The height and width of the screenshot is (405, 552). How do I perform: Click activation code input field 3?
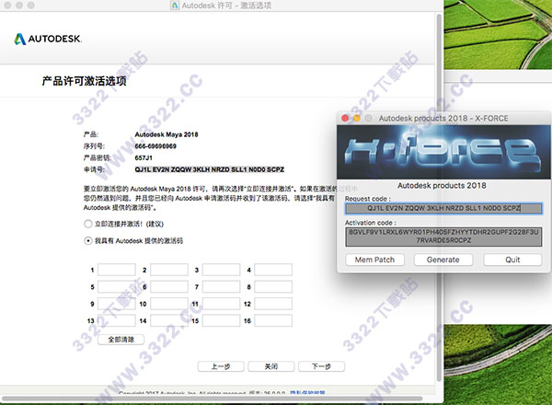click(x=221, y=270)
